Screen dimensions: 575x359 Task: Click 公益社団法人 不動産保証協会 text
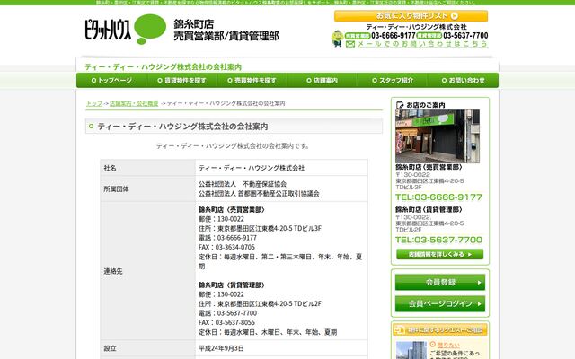point(243,184)
